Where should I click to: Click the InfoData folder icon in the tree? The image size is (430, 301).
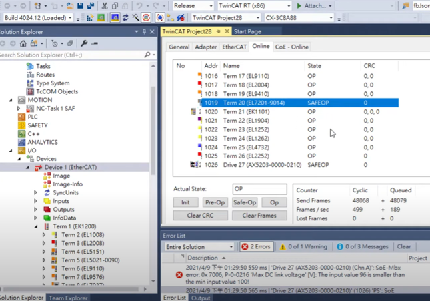coord(47,218)
